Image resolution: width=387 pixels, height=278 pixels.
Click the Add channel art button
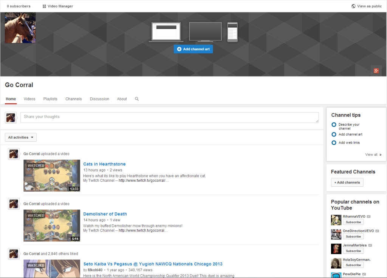(193, 49)
